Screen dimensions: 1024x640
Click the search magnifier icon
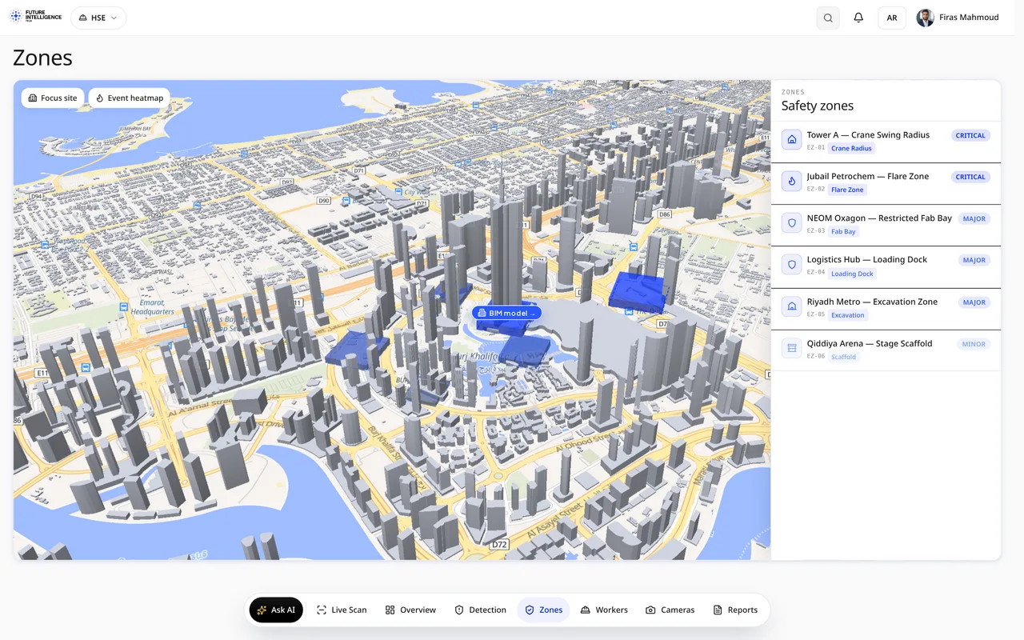pyautogui.click(x=828, y=18)
